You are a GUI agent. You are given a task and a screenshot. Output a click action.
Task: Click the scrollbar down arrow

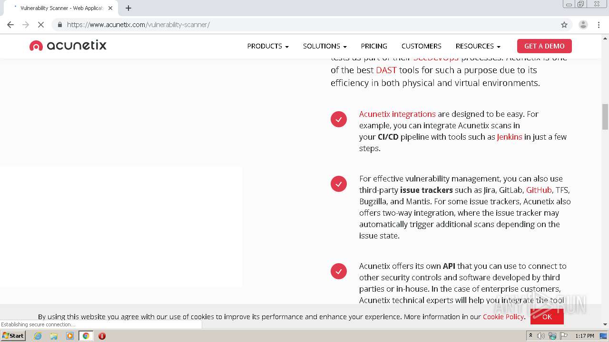[x=605, y=324]
